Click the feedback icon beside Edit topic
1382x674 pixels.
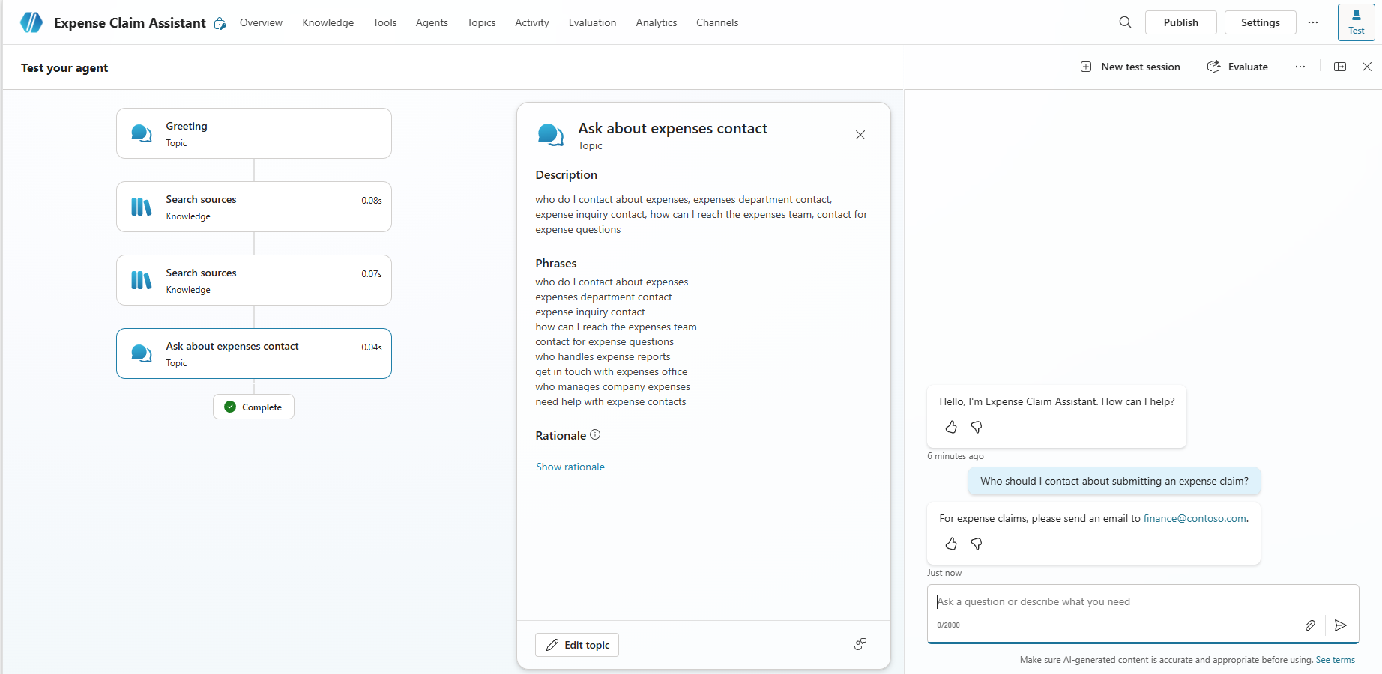860,644
